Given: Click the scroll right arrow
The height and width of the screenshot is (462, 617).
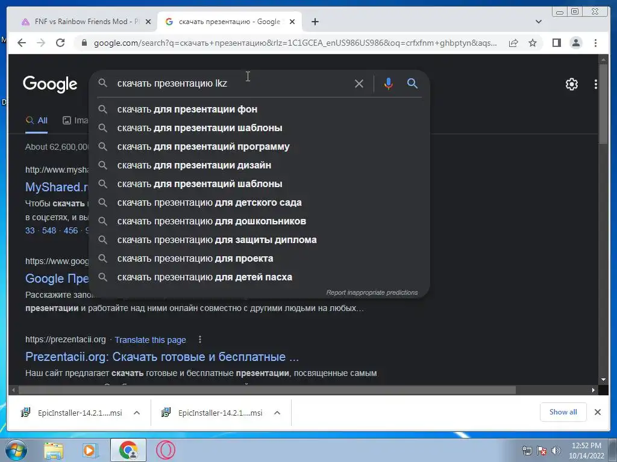Looking at the screenshot, I should pos(594,390).
